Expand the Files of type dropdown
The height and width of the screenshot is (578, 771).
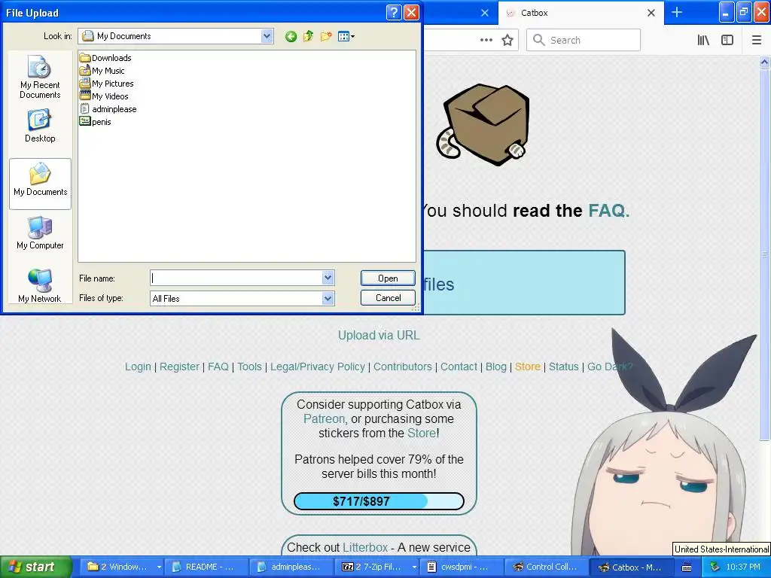tap(328, 298)
